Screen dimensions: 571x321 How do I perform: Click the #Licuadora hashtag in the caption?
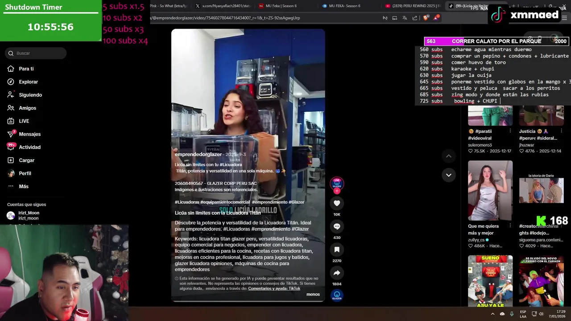click(231, 165)
